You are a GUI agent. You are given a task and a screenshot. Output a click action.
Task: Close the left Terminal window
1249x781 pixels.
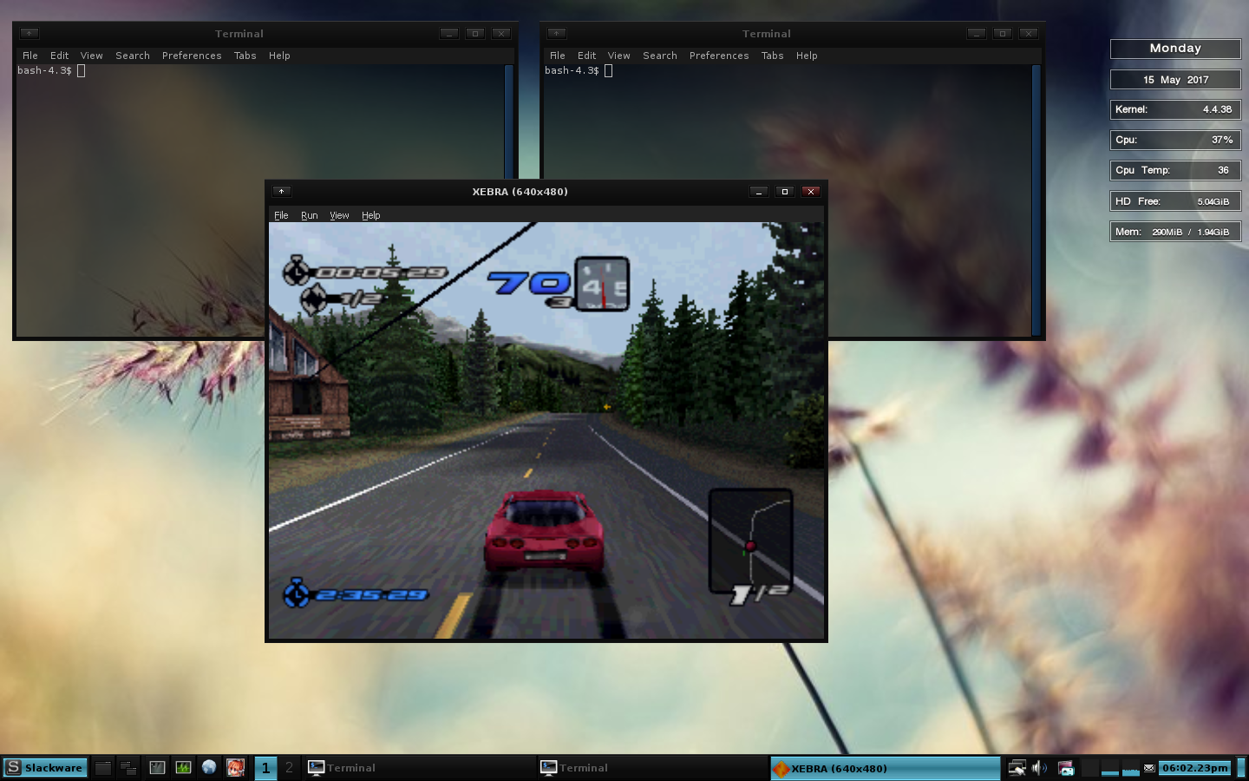pos(501,34)
